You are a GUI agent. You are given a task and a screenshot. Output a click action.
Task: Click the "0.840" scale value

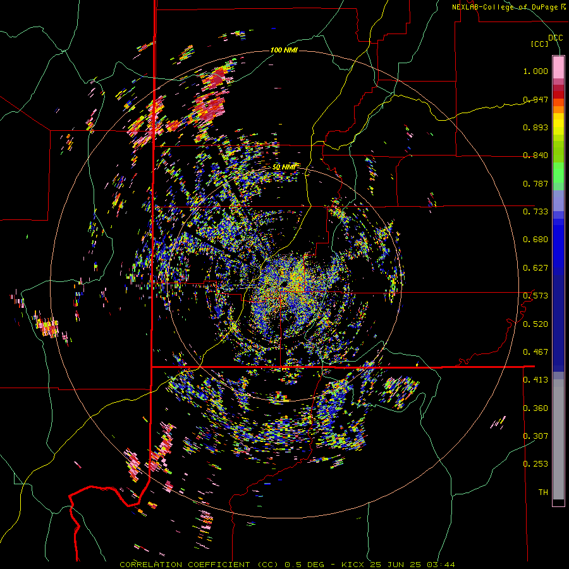[535, 156]
